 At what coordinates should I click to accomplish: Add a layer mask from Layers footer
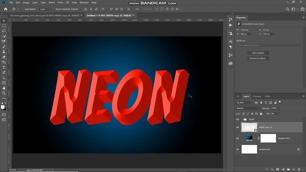pos(277,170)
